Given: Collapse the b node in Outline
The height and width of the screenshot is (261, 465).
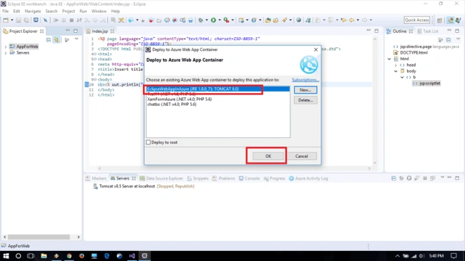Looking at the screenshot, I should (402, 77).
